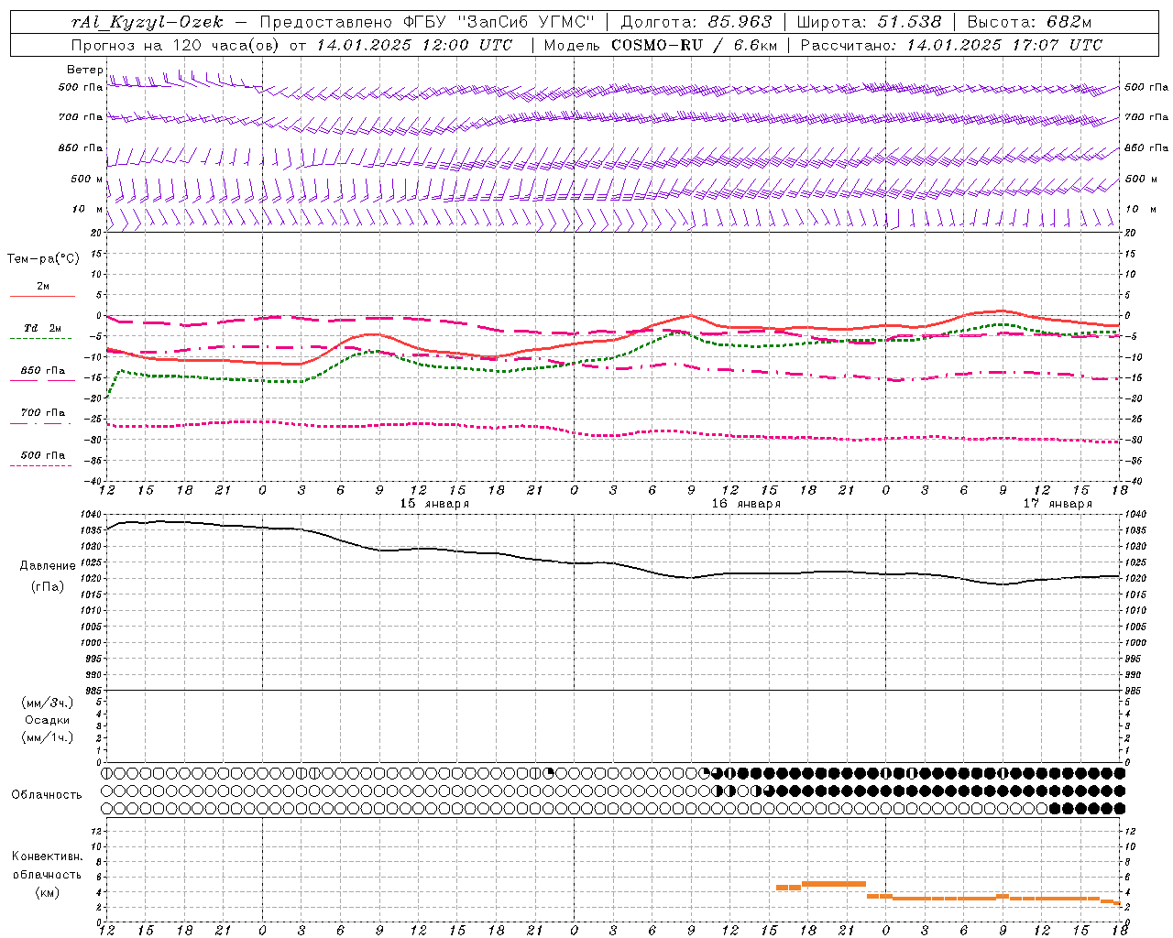Click the elevation text Высота: 682м
This screenshot has width=1173, height=938.
point(1029,22)
